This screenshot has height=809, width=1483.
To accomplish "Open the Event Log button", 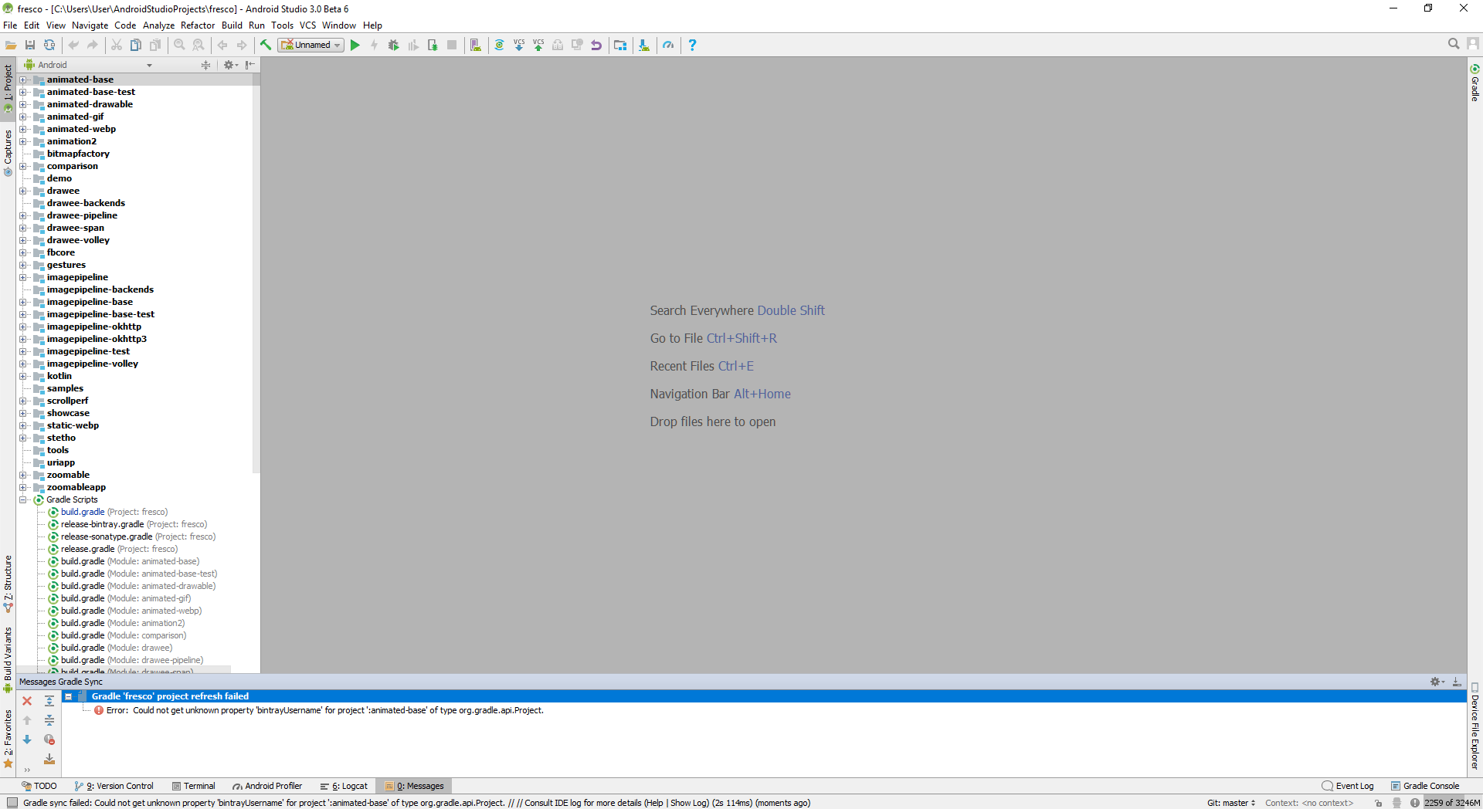I will coord(1348,786).
